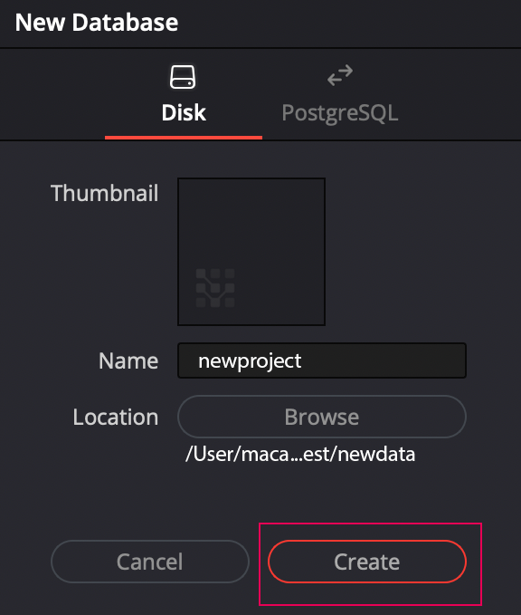Click the /User/maca...est/newdata path text
The image size is (521, 615).
(x=300, y=454)
